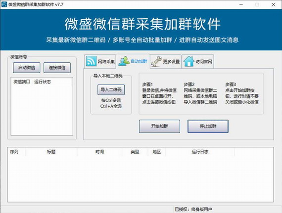Click the 启动微信 button

pyautogui.click(x=27, y=68)
